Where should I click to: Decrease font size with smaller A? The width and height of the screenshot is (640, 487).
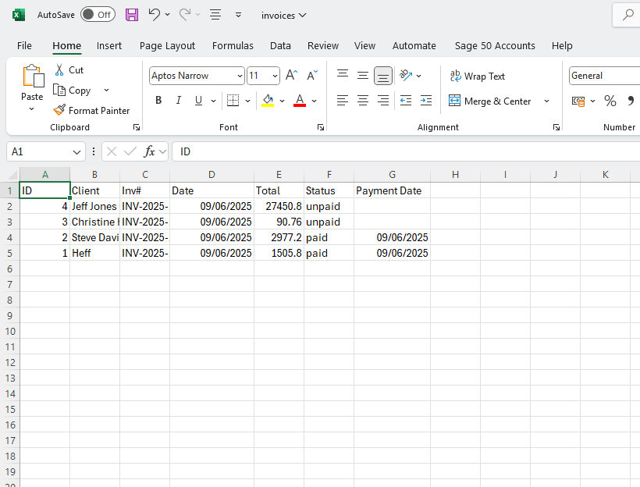pyautogui.click(x=312, y=76)
